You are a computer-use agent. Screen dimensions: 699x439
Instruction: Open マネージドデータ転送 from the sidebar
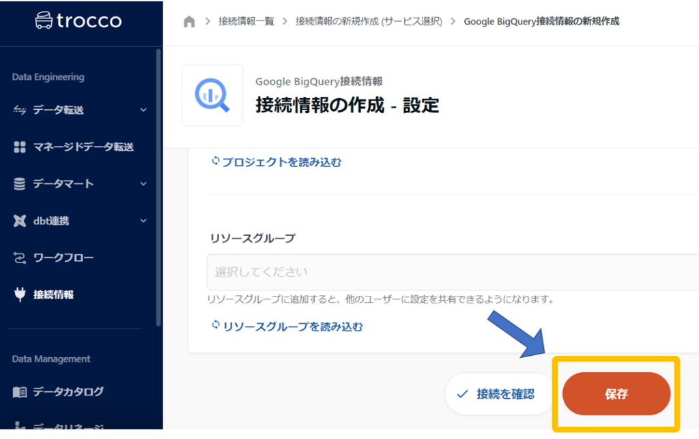click(83, 147)
